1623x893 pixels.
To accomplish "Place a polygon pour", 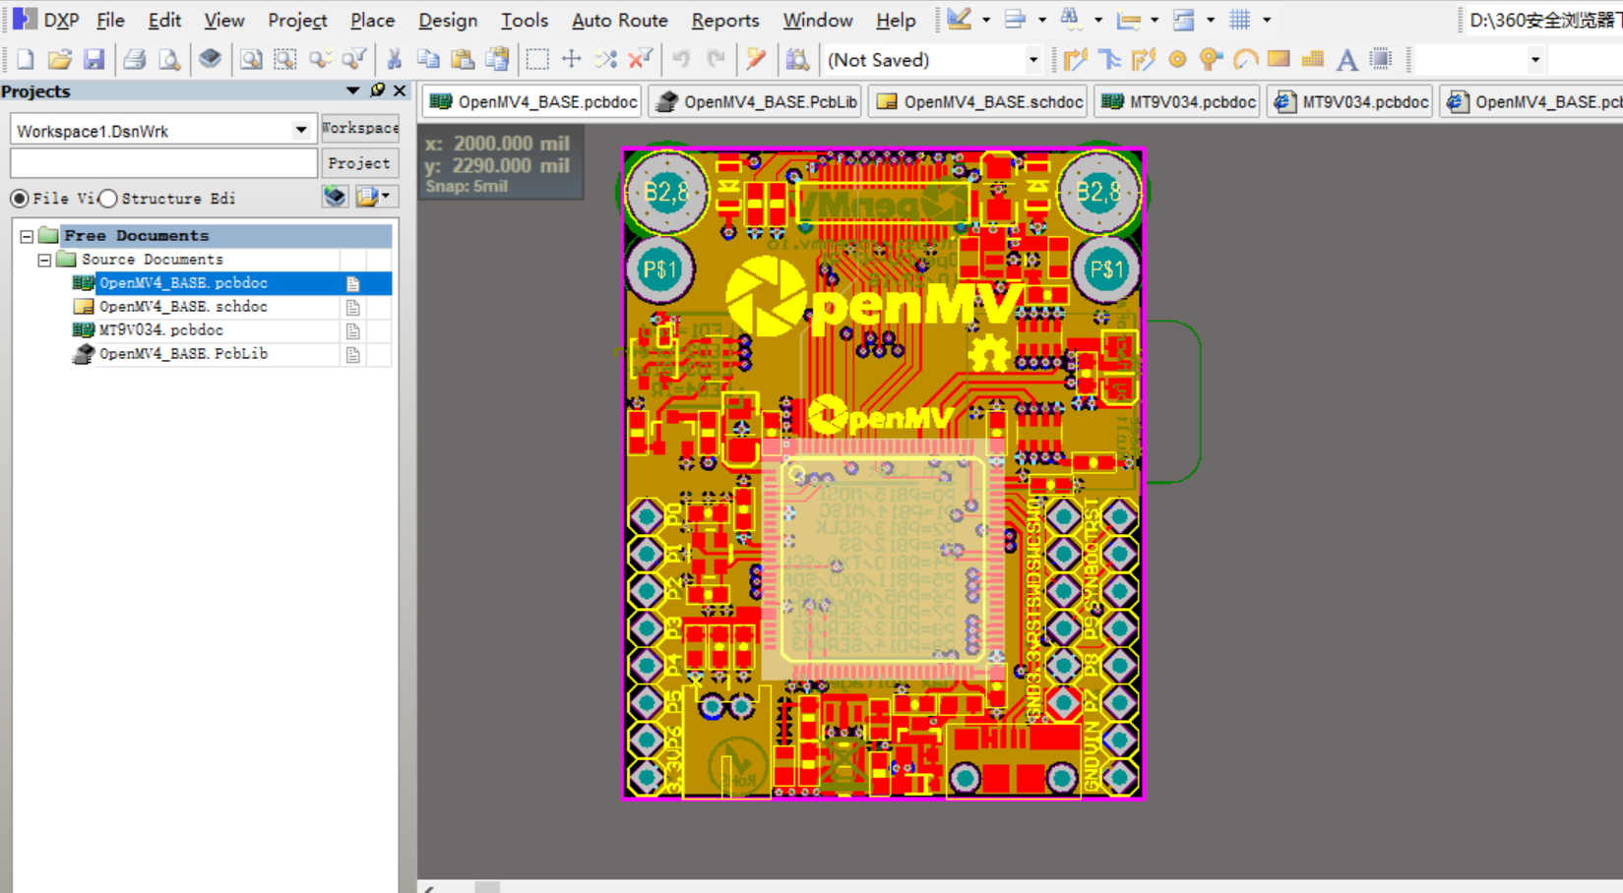I will click(1313, 60).
